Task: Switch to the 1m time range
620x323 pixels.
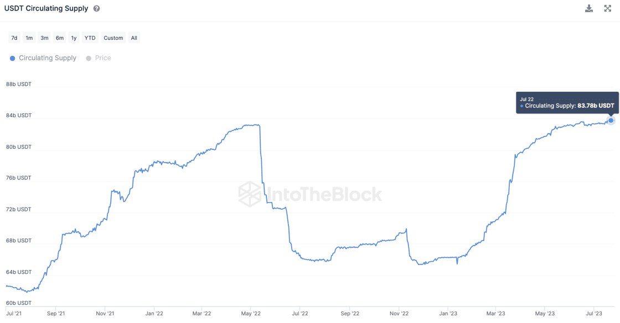Action: [29, 38]
